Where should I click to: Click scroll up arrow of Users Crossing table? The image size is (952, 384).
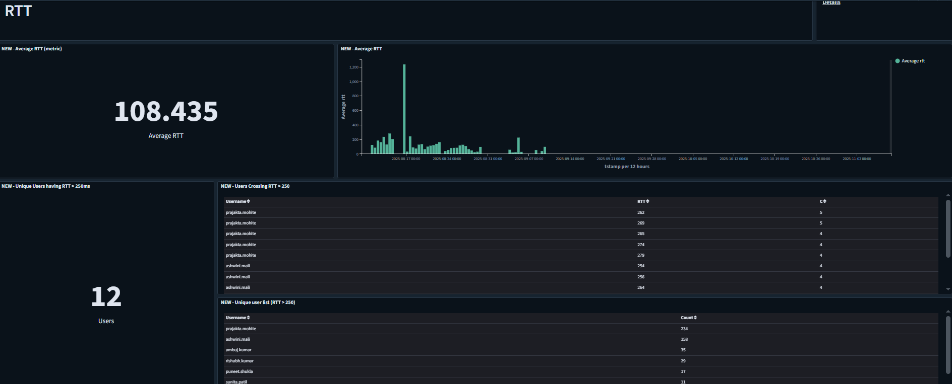(x=948, y=195)
